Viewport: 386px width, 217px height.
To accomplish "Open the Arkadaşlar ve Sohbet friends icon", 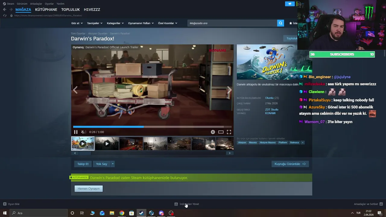I will coord(381,204).
